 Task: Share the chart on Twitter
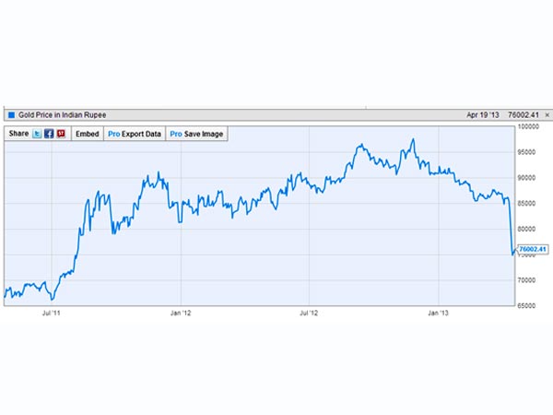(38, 134)
